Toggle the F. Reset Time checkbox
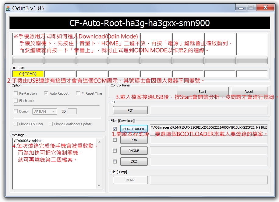The height and width of the screenshot is (202, 279). coord(78,93)
